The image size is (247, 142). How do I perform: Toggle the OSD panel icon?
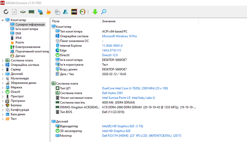pyautogui.click(x=74, y=12)
